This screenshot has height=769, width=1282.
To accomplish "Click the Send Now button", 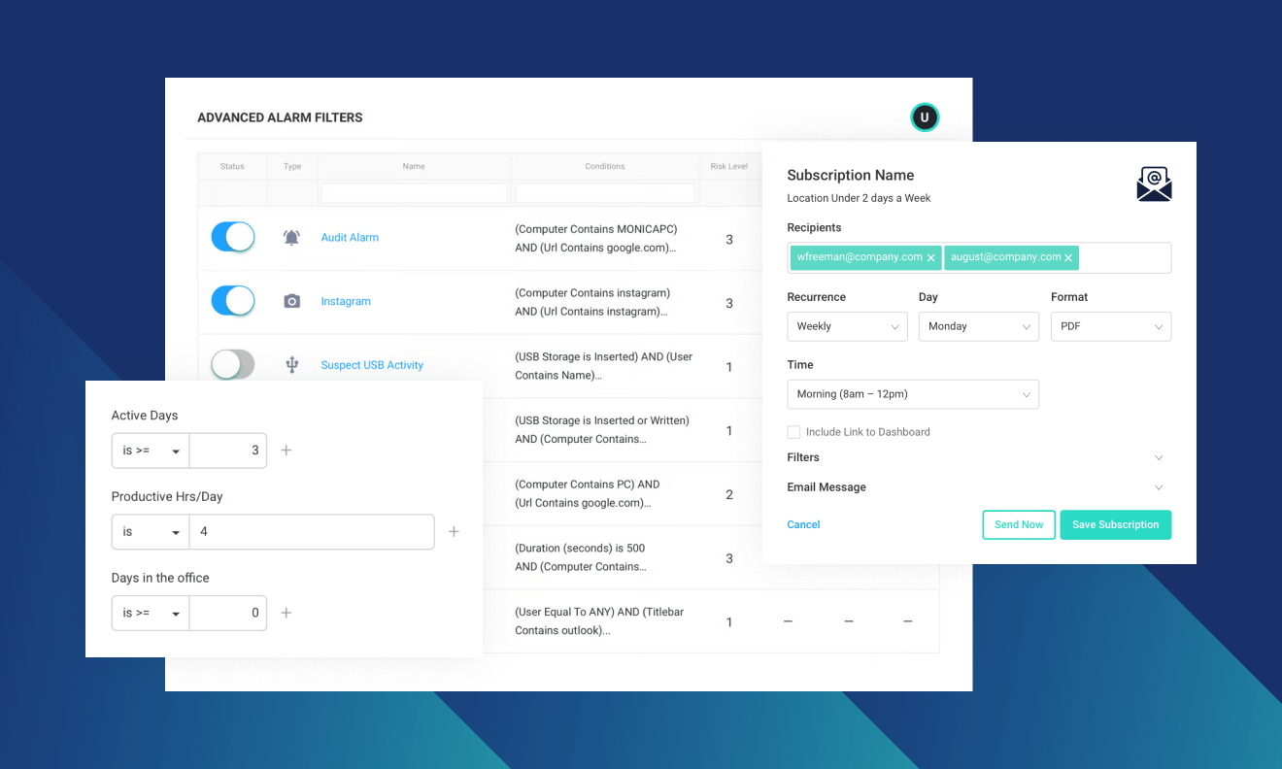I will pyautogui.click(x=1019, y=524).
